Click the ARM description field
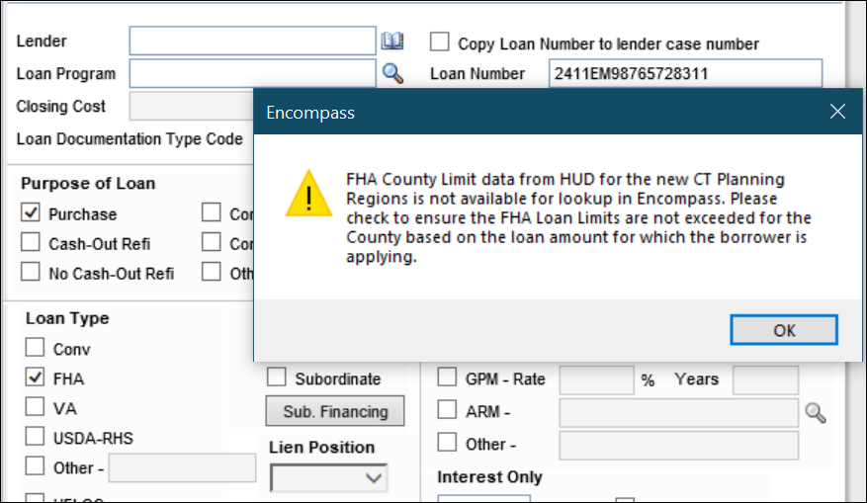 678,413
